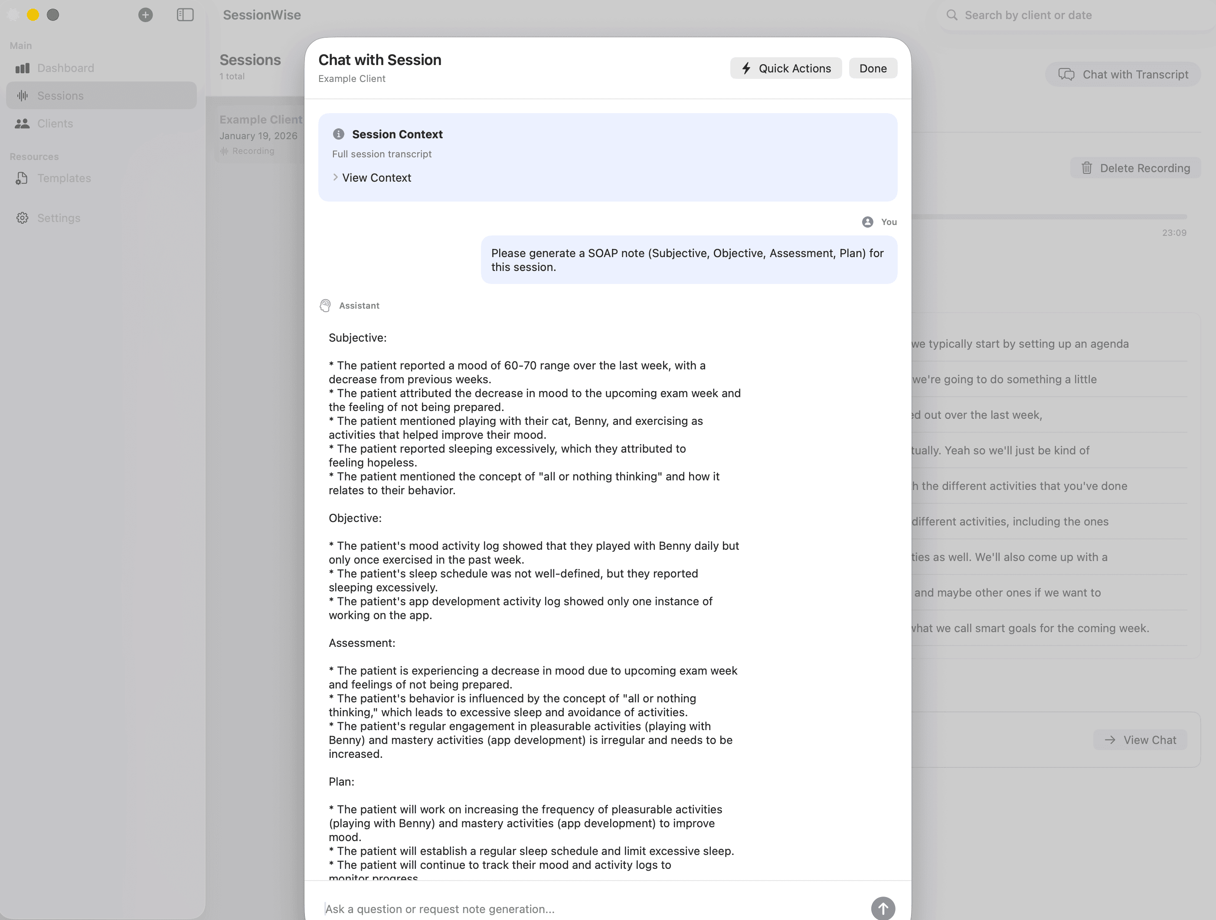Click the send arrow button
The width and height of the screenshot is (1216, 920).
point(883,908)
